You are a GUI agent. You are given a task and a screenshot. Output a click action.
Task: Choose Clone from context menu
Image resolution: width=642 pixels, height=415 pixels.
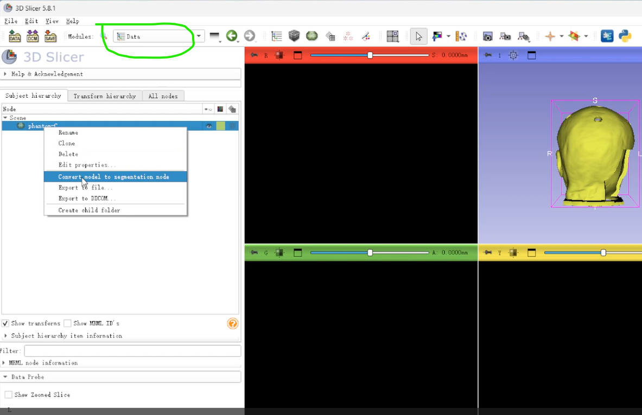click(116, 143)
